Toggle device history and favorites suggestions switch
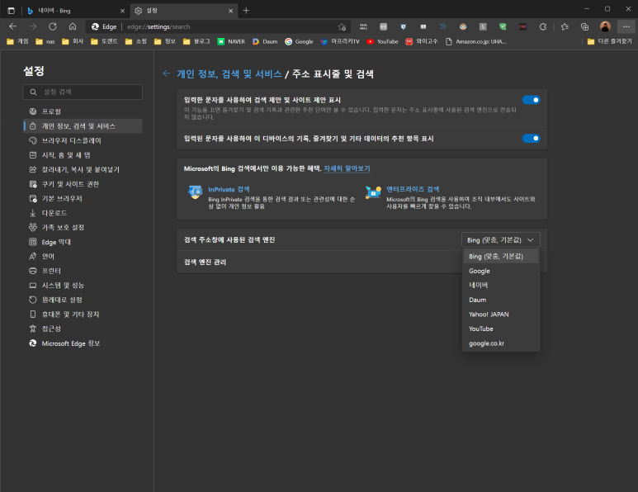The width and height of the screenshot is (638, 492). (x=531, y=139)
